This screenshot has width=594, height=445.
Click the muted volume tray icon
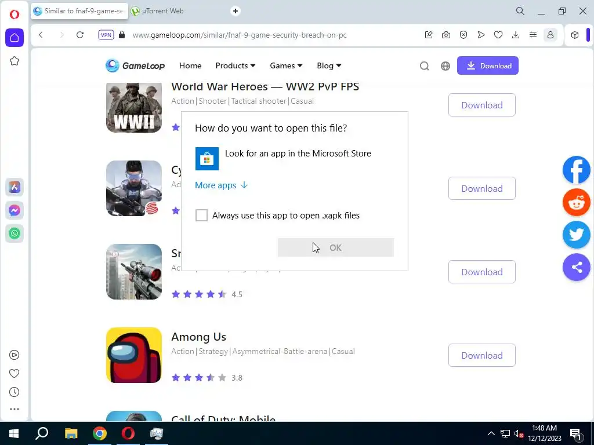(519, 433)
